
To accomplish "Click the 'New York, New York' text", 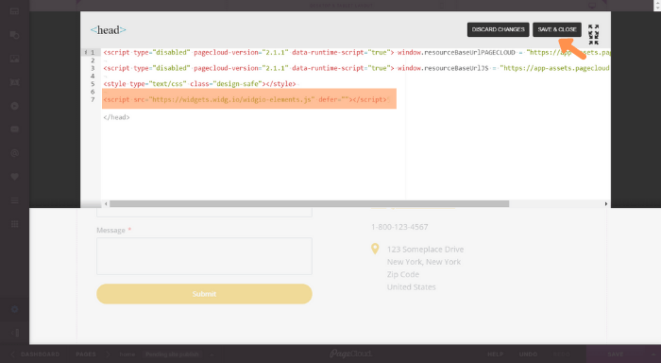I will [424, 262].
